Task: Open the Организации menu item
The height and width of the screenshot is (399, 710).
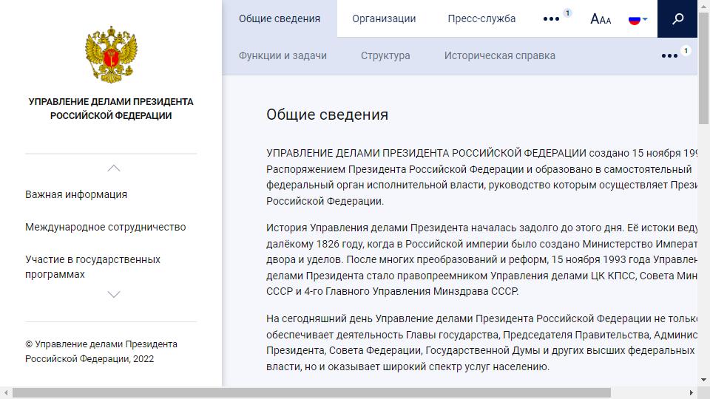Action: coord(384,18)
